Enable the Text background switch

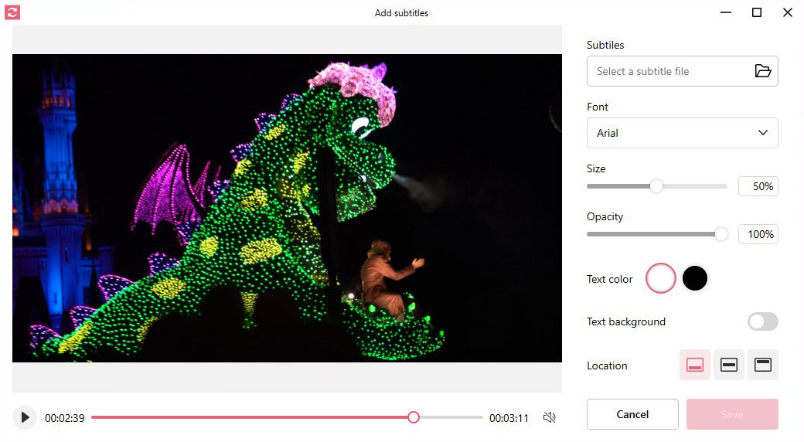(x=762, y=321)
